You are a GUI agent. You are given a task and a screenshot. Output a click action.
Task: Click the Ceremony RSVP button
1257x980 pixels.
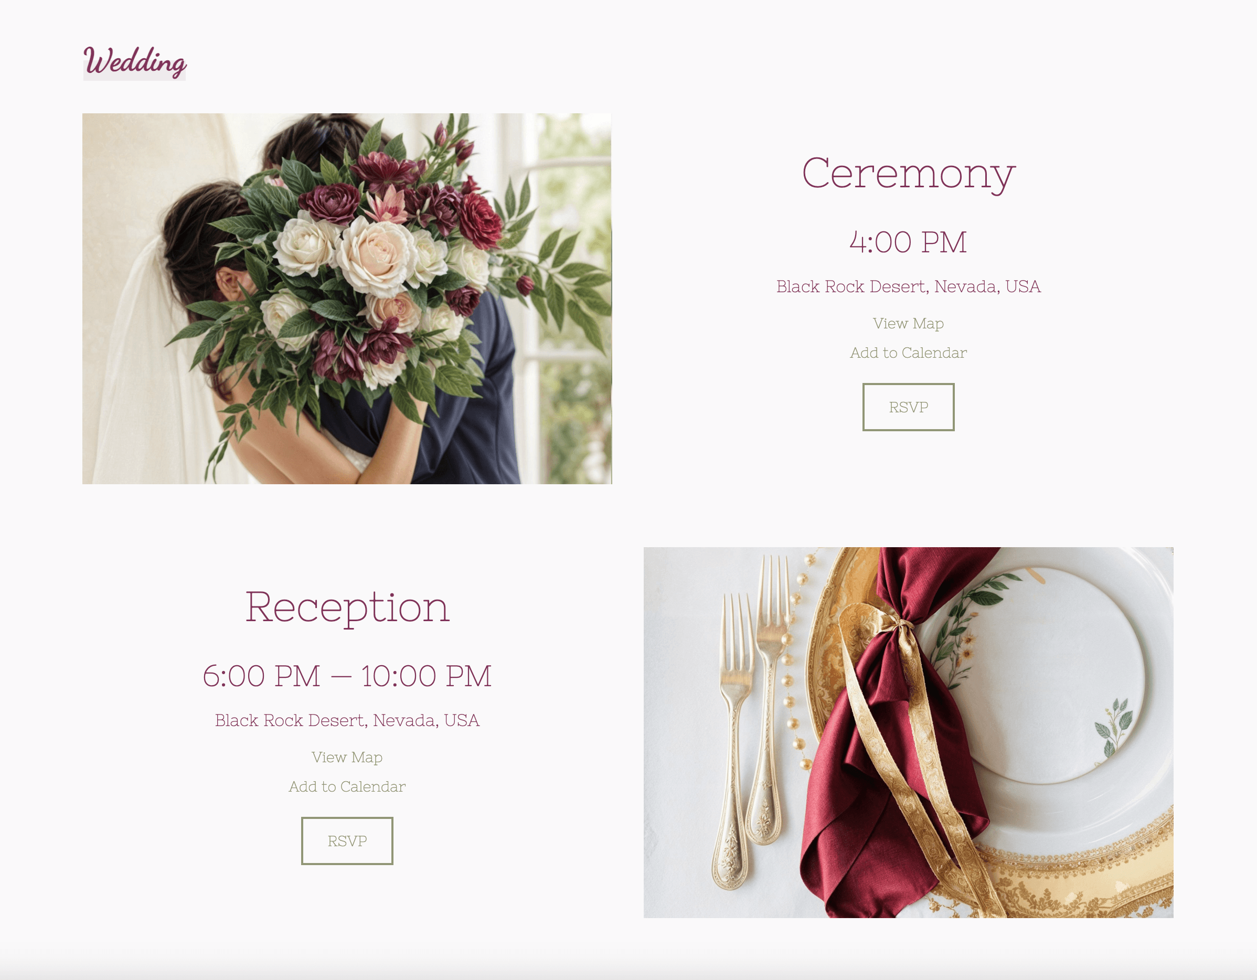[x=908, y=407]
